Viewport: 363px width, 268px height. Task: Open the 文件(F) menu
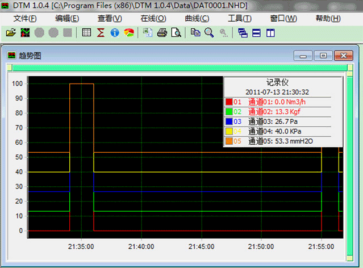pyautogui.click(x=25, y=18)
